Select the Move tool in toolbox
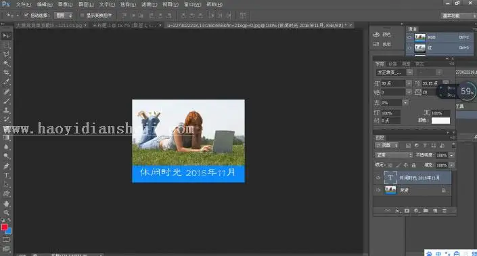Image resolution: width=477 pixels, height=256 pixels. pos(6,36)
